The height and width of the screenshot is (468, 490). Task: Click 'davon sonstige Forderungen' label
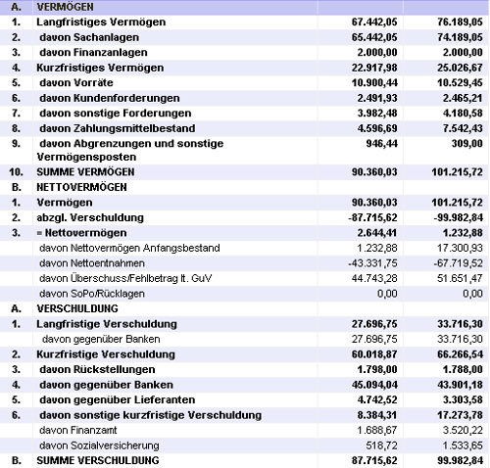pyautogui.click(x=116, y=113)
